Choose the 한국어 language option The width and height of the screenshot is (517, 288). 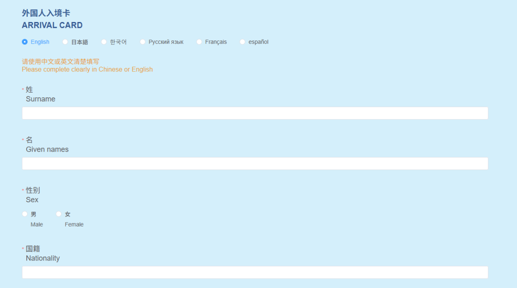tap(104, 42)
